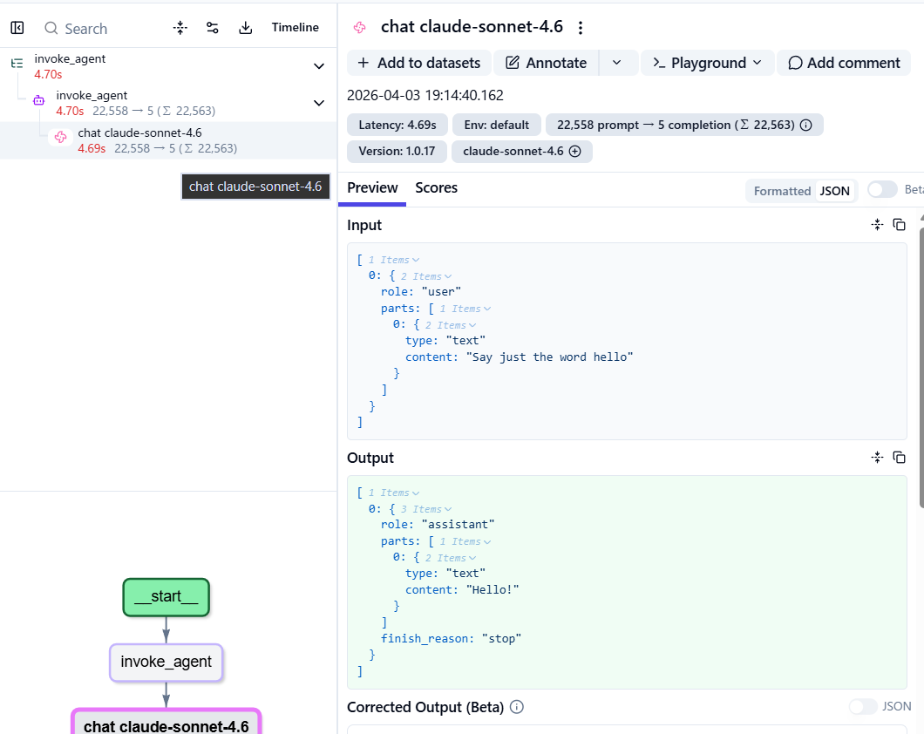Switch to the Scores tab
The height and width of the screenshot is (734, 924).
436,187
